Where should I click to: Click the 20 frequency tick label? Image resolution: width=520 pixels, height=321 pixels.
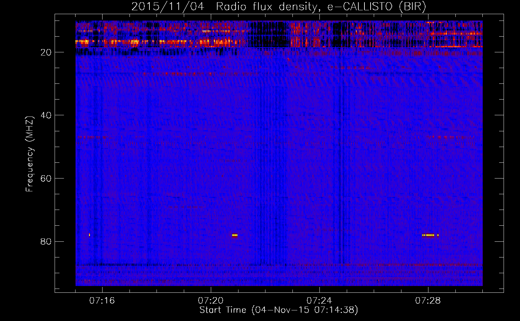(46, 52)
